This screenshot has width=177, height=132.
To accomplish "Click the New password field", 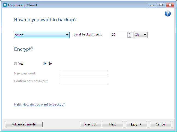I will click(x=84, y=73).
